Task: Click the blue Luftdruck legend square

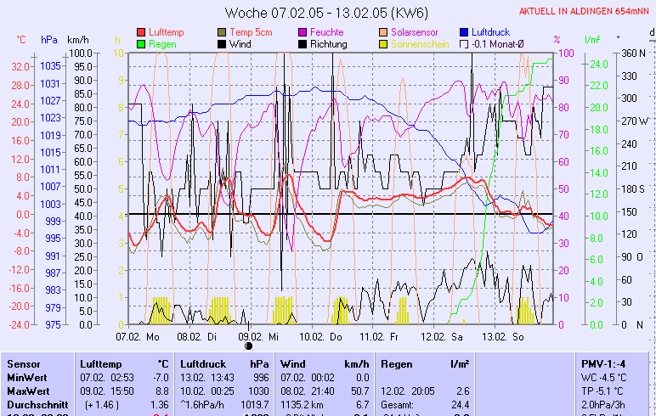Action: pos(465,32)
